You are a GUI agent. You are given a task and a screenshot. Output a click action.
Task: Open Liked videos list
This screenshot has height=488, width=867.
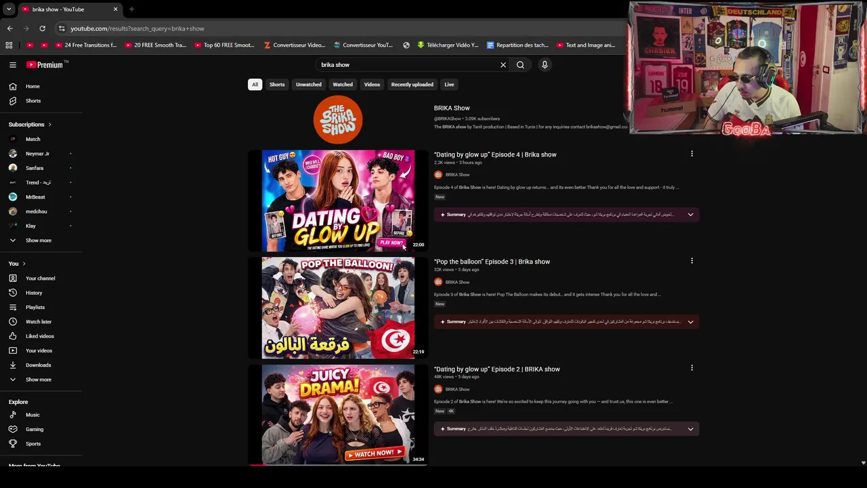(x=40, y=336)
